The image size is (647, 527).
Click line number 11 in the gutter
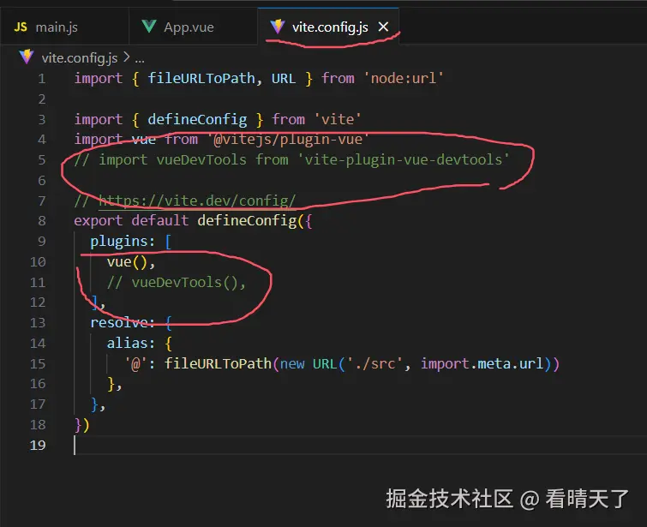[38, 282]
